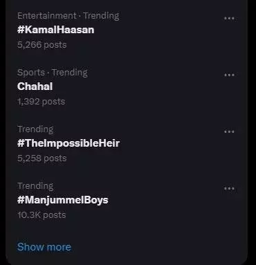
Task: Open more options for Chahal trend
Action: click(x=229, y=75)
